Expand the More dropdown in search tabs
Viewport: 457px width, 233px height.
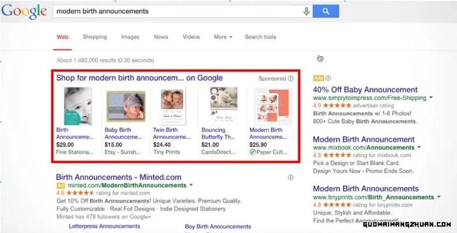[x=223, y=37]
